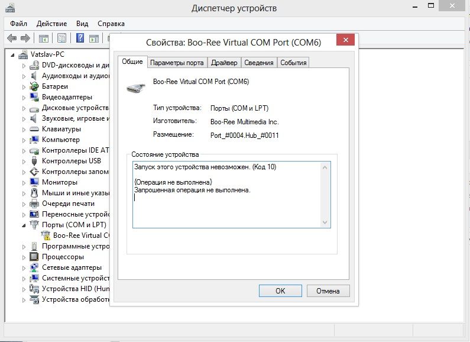Click the blue Help question-mark toolbar icon
Image resolution: width=470 pixels, height=342 pixels.
80,38
